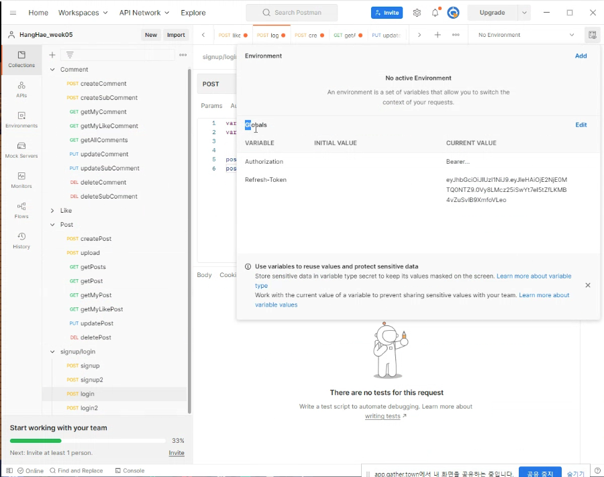This screenshot has height=477, width=604.
Task: Click the help icon in status bar
Action: [597, 470]
